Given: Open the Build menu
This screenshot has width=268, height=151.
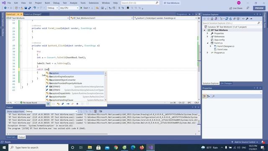Looking at the screenshot, I should (x=47, y=3).
